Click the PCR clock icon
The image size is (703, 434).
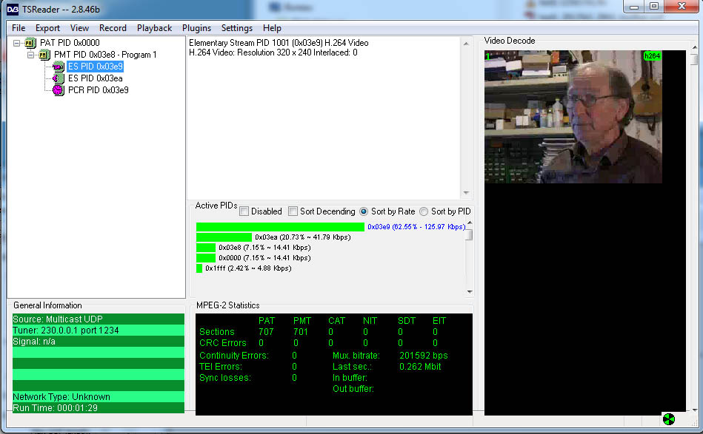click(59, 90)
